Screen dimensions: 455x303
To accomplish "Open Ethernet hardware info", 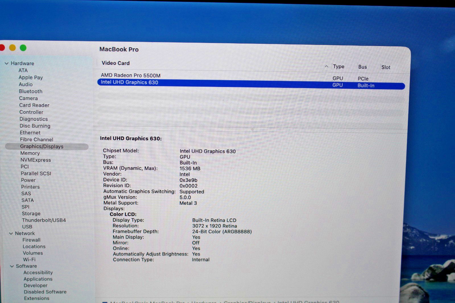I will click(x=30, y=133).
